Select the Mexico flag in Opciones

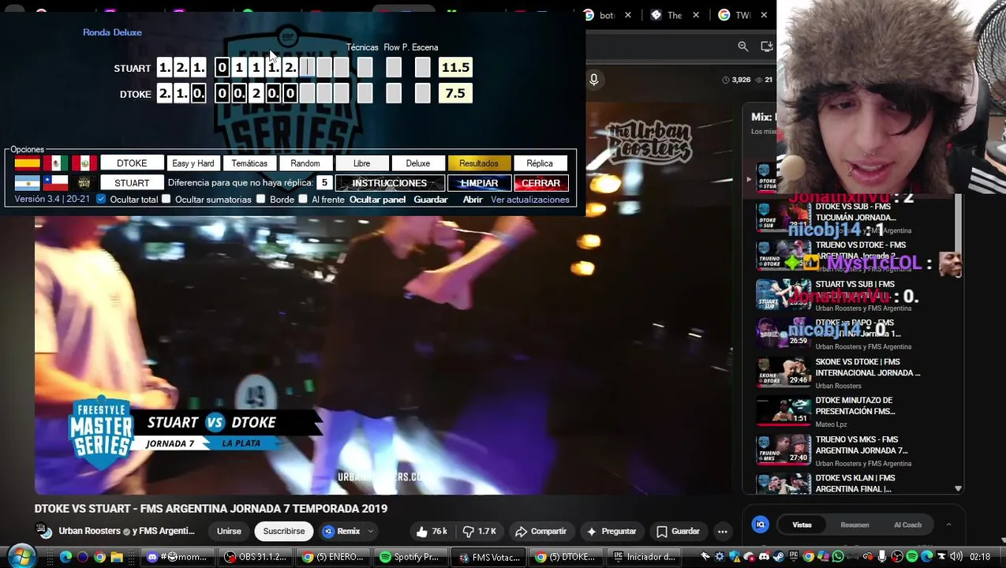[x=55, y=163]
